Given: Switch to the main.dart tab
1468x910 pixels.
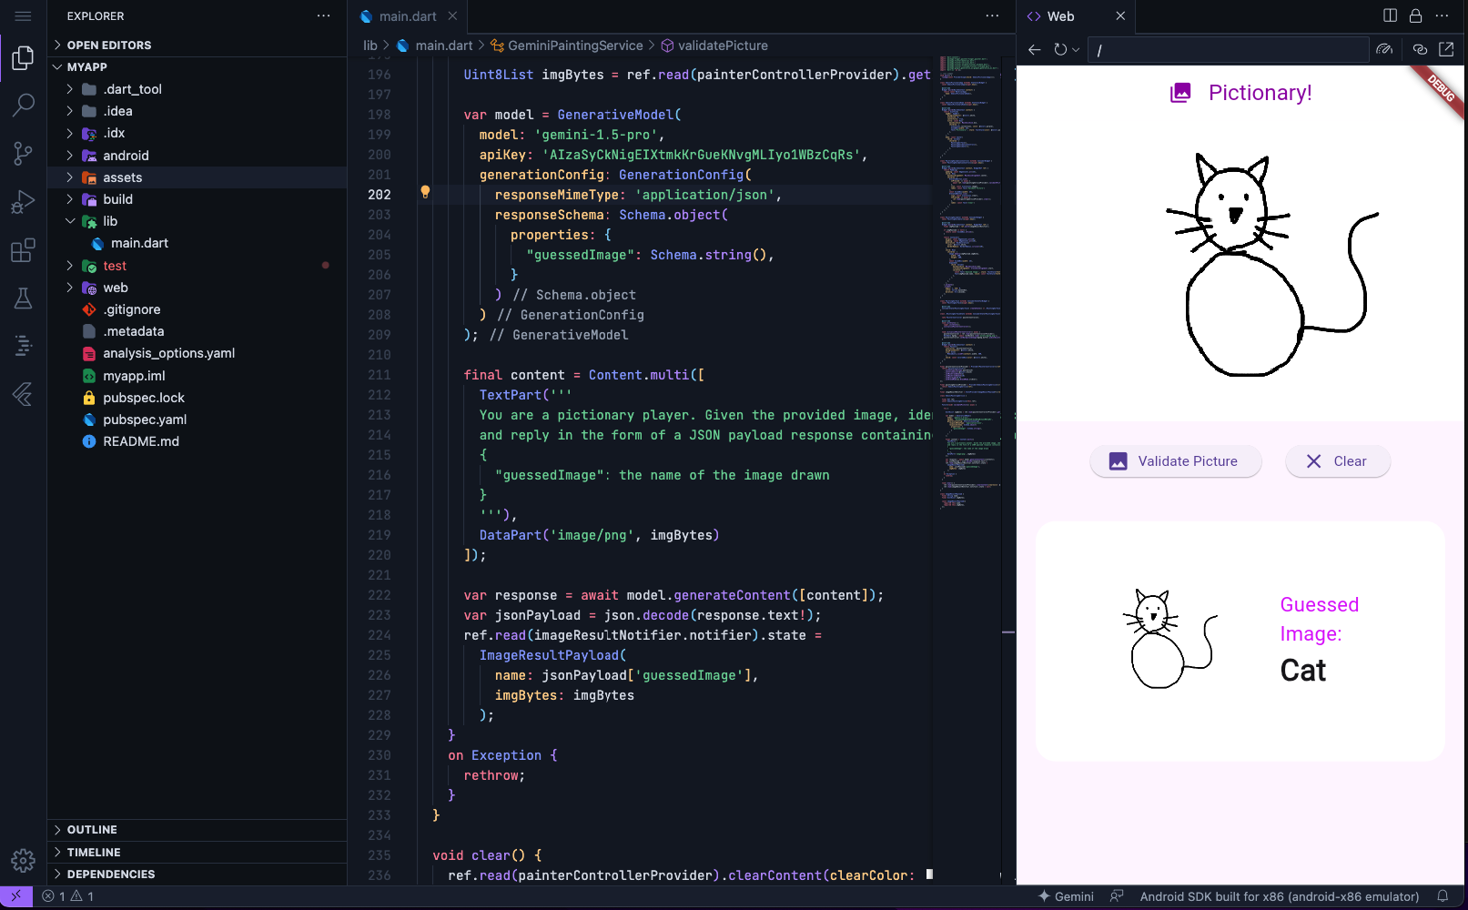Looking at the screenshot, I should coord(407,15).
